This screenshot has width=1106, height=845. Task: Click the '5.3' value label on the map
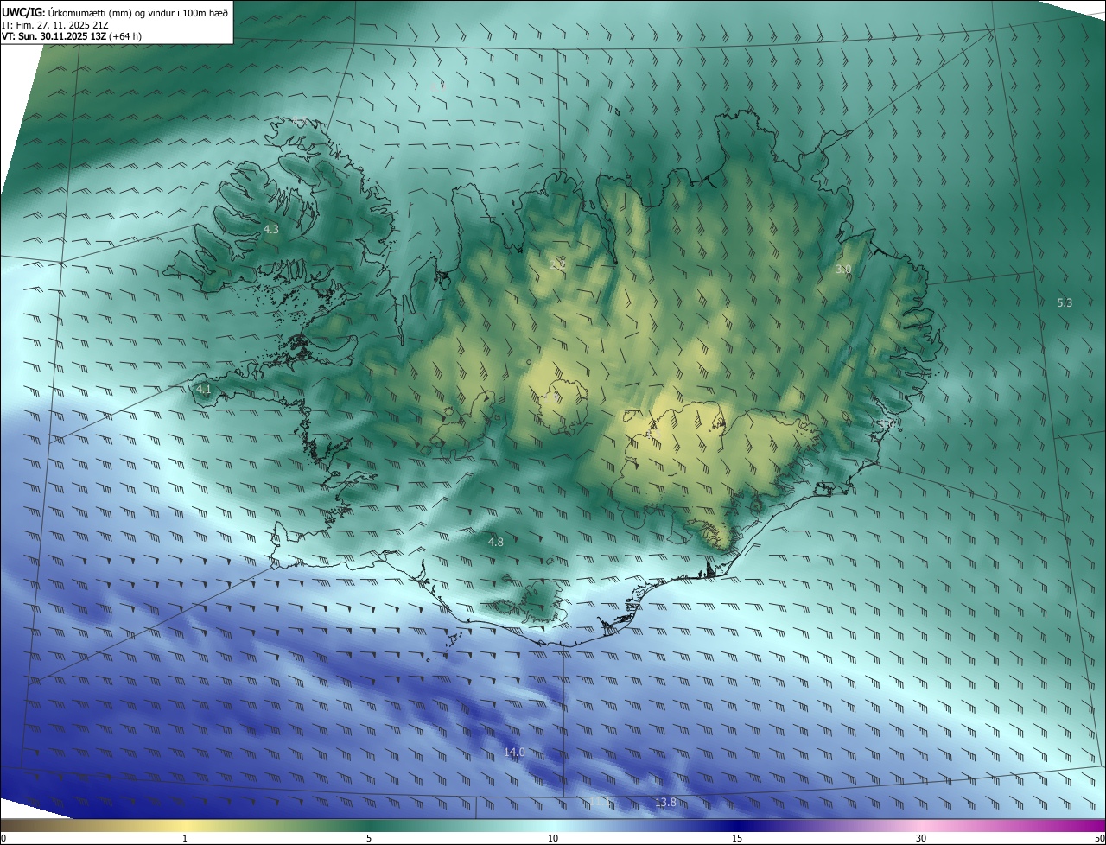[1065, 302]
